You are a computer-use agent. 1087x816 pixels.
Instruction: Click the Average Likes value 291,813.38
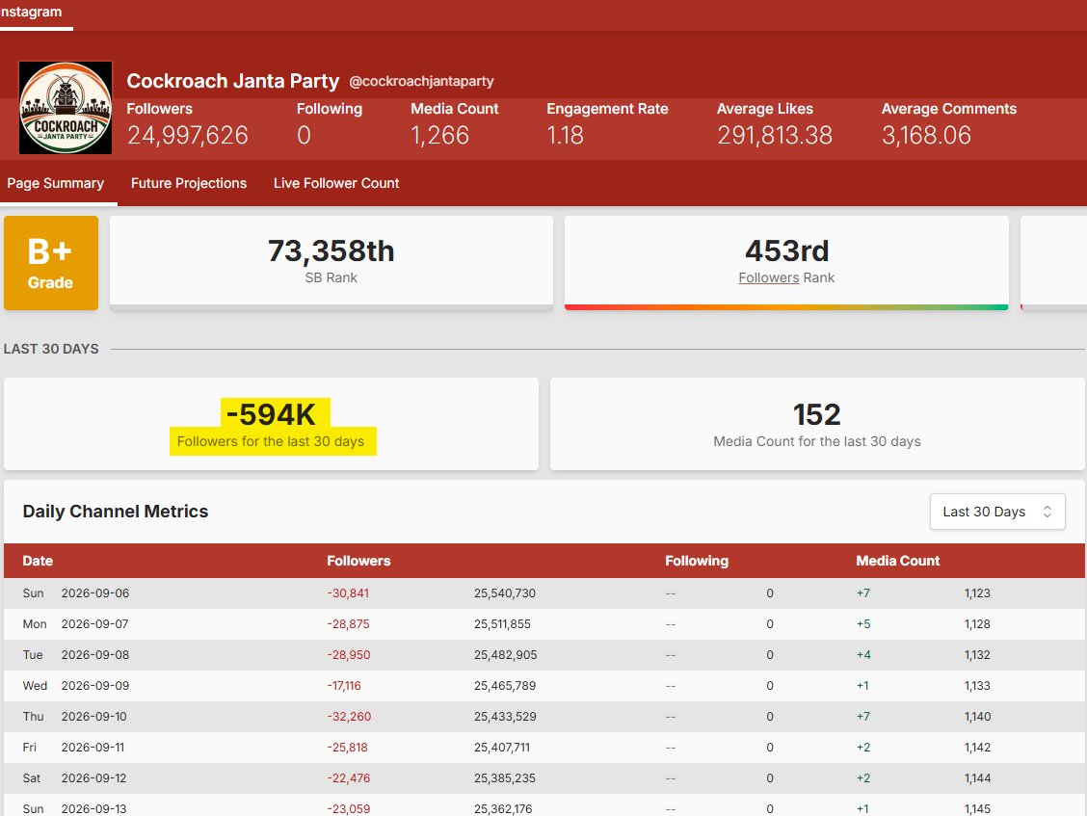(x=775, y=135)
